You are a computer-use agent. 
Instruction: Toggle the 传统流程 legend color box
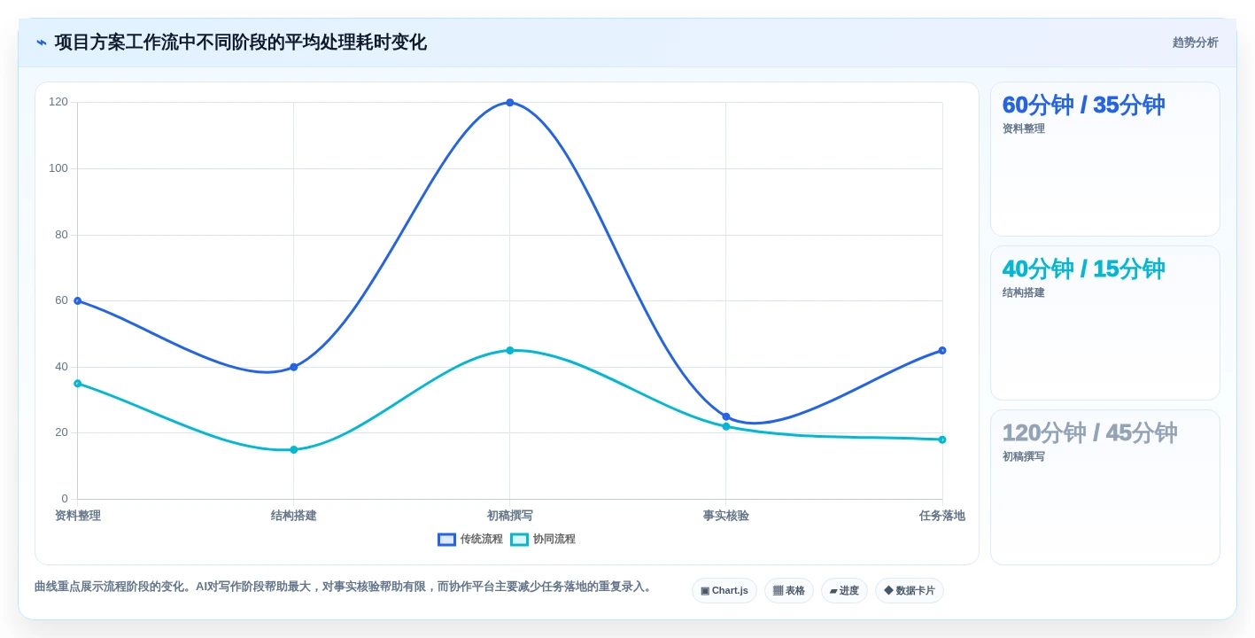tap(447, 540)
